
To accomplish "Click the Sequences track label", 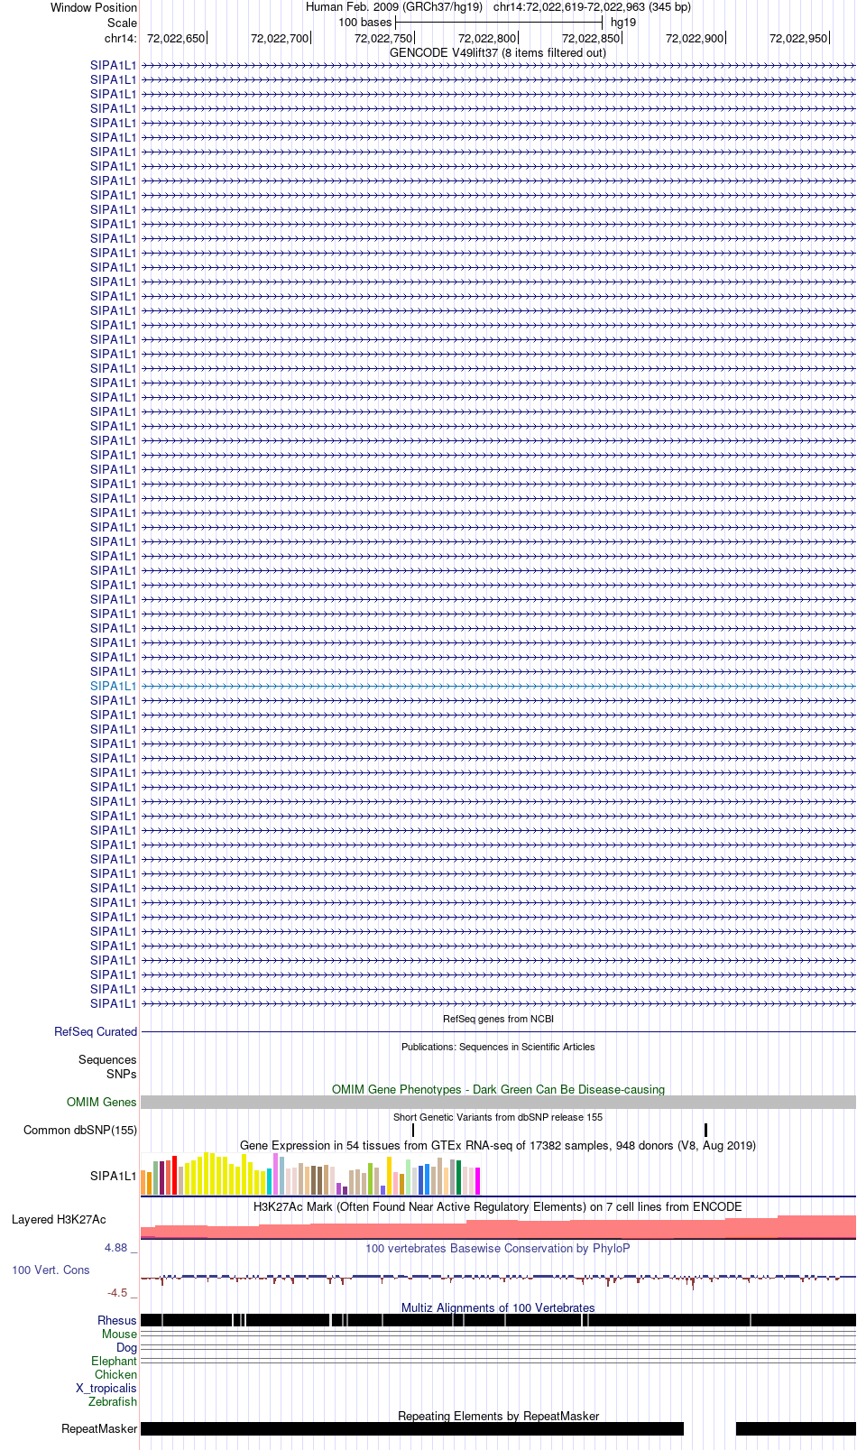I will tap(107, 1060).
